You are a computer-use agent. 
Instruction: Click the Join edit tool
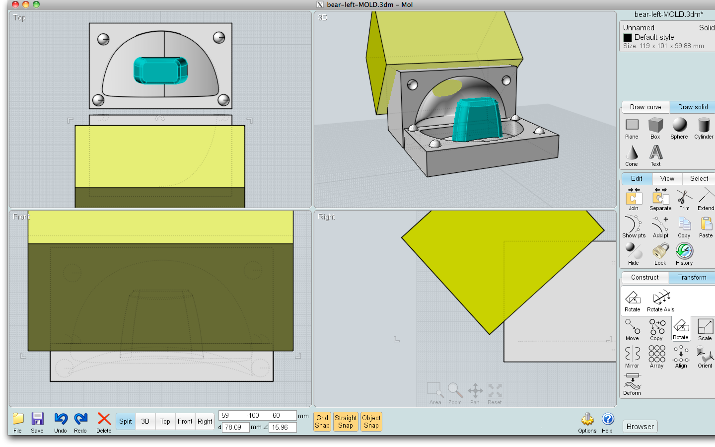tap(634, 199)
